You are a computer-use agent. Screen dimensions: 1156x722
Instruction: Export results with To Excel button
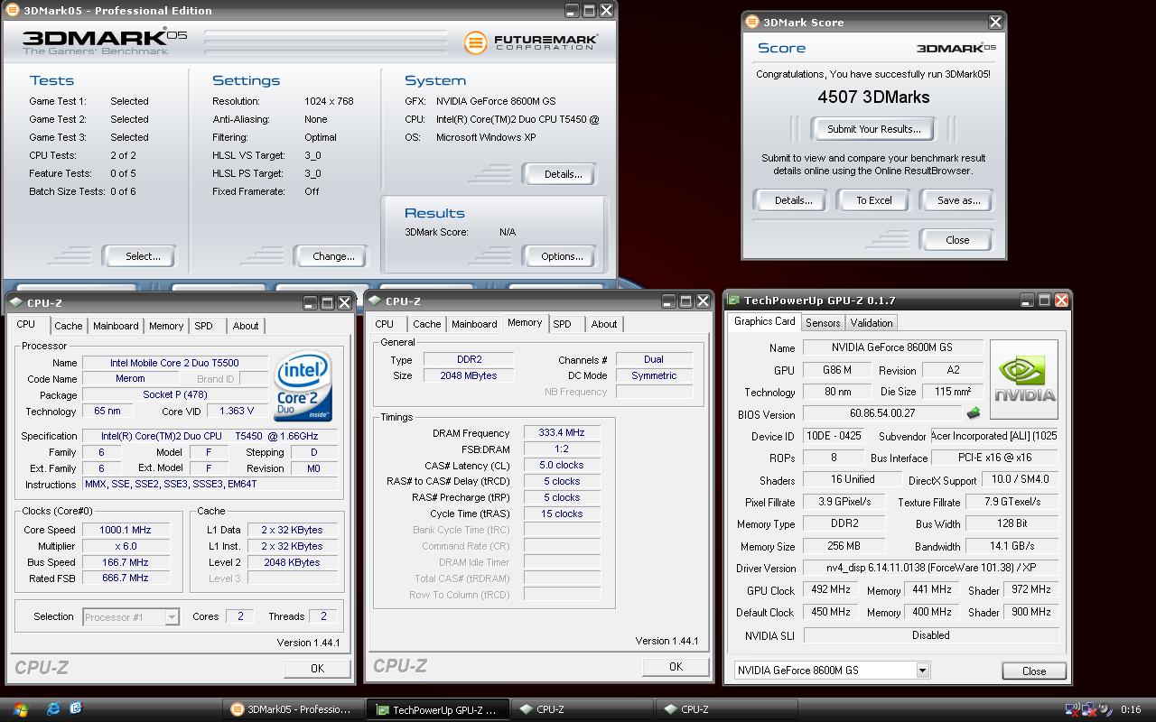coord(874,200)
